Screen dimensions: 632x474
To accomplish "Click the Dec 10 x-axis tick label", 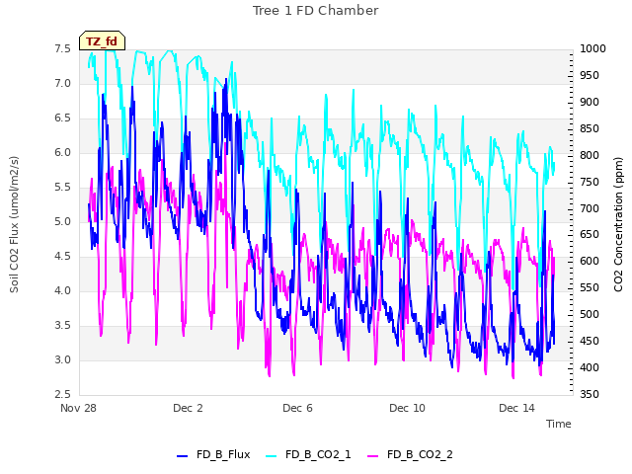I will 407,408.
